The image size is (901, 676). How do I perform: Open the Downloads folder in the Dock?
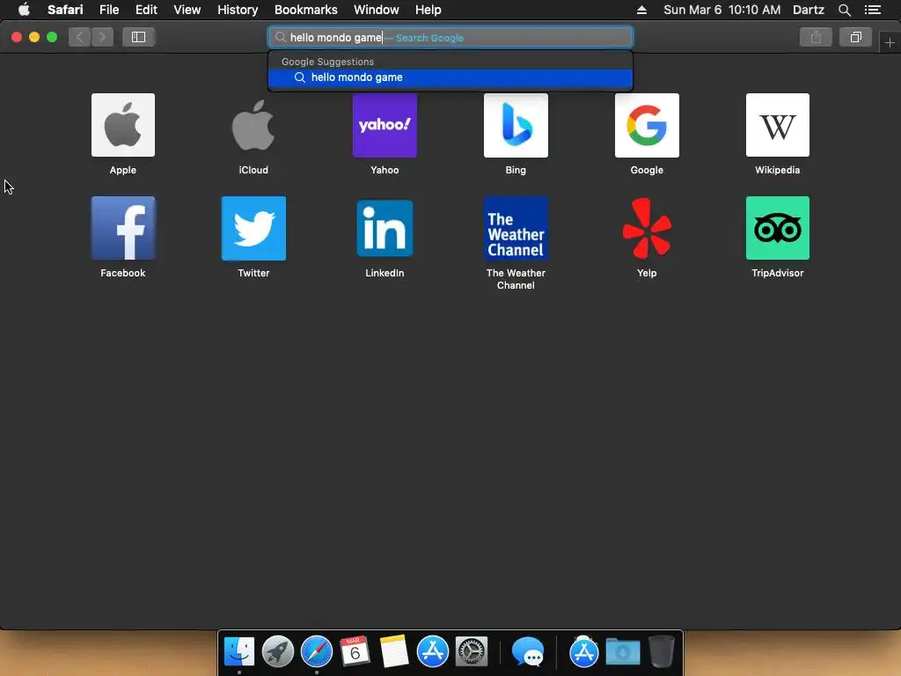coord(623,652)
